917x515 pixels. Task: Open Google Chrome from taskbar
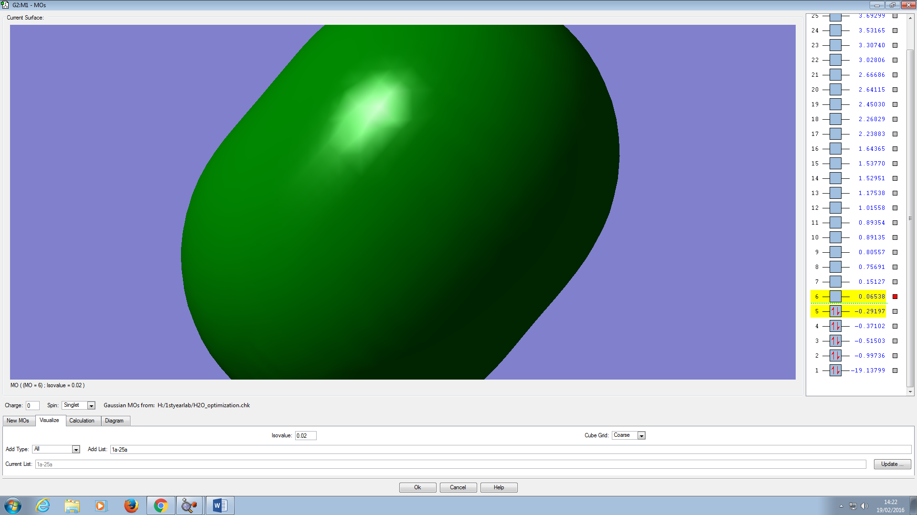coord(161,505)
